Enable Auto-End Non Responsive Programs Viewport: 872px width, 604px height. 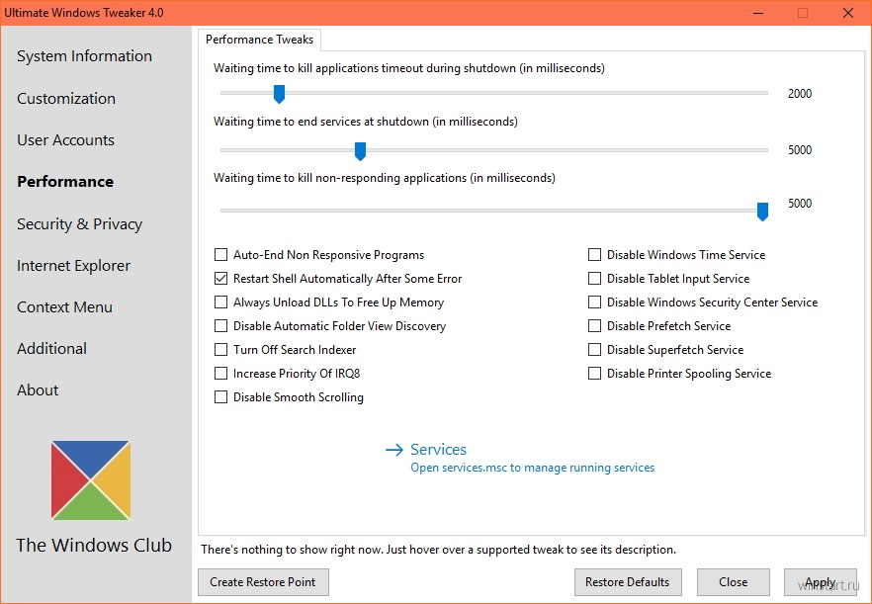tap(220, 255)
